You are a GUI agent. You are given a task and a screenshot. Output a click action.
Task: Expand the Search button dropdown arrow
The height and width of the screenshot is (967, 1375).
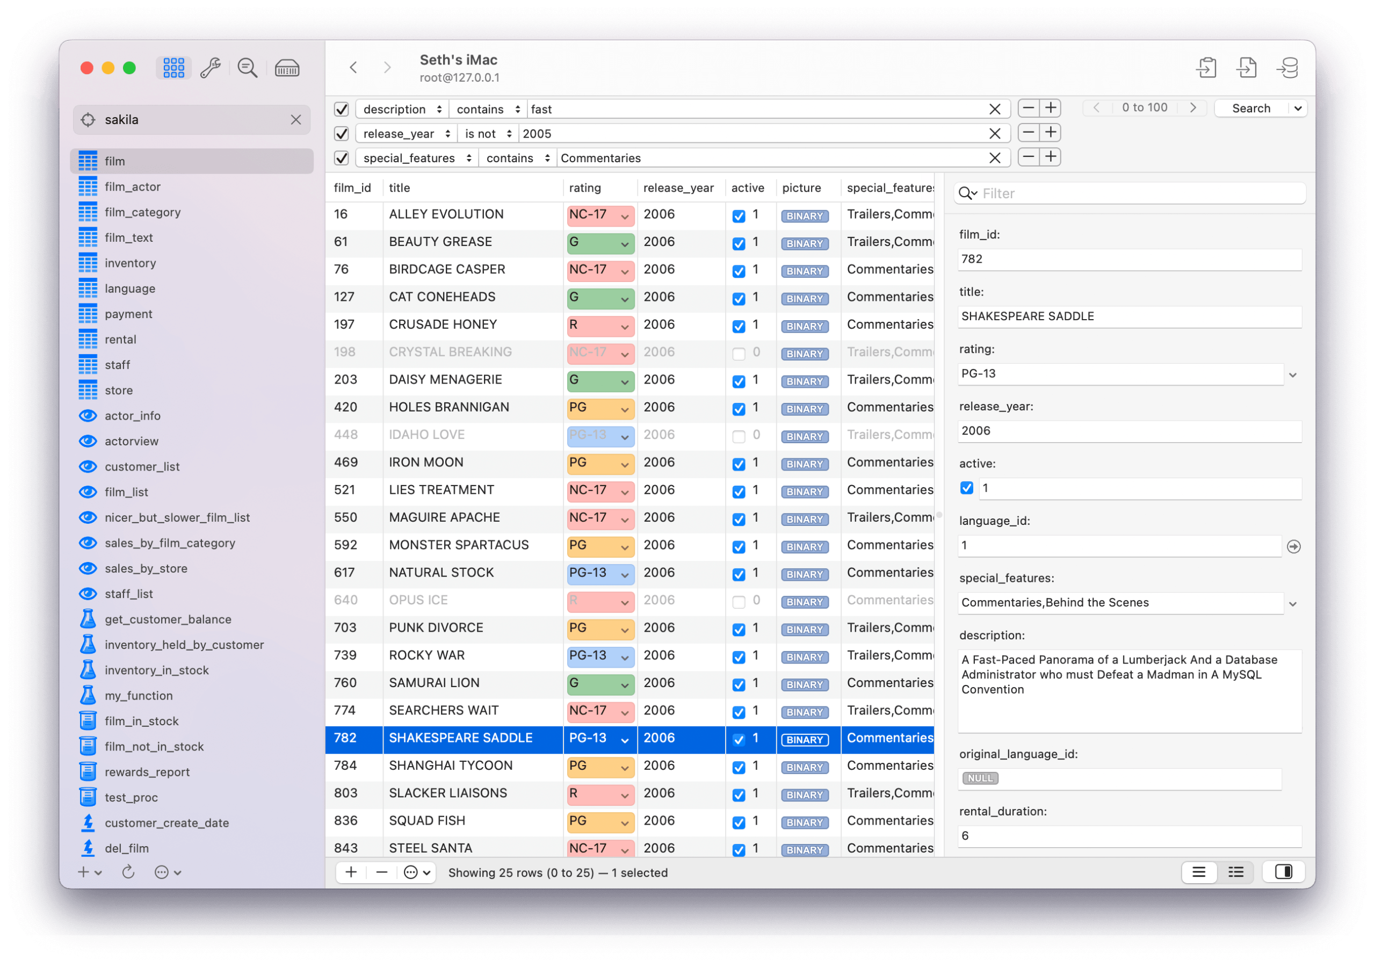click(x=1298, y=108)
